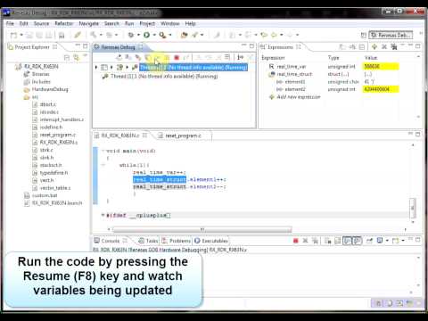Open the dropdown arrow next to Run icon
This screenshot has height=321, width=428.
(x=154, y=35)
